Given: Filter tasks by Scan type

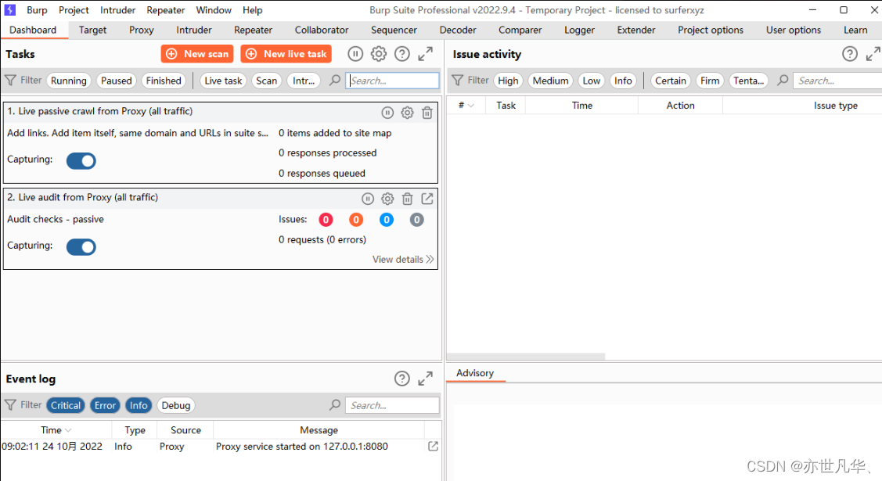Looking at the screenshot, I should pyautogui.click(x=267, y=81).
